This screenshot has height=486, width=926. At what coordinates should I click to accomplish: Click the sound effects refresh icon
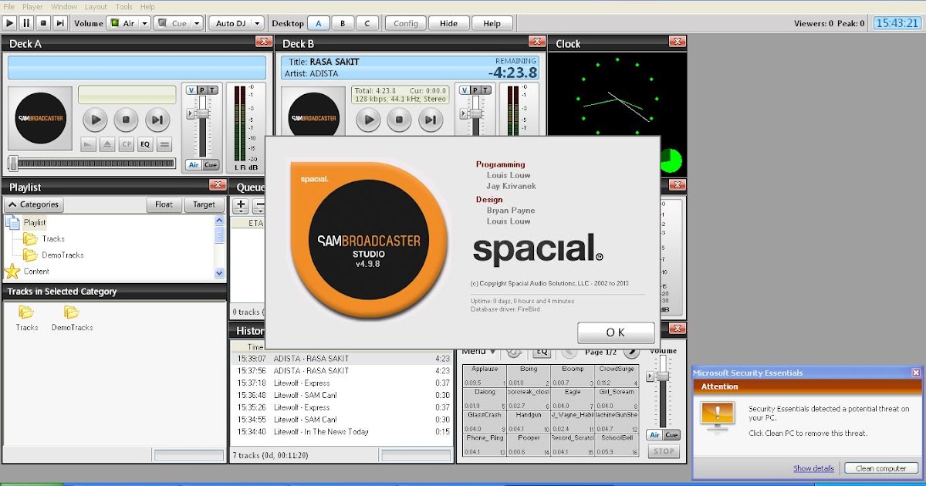pos(514,352)
